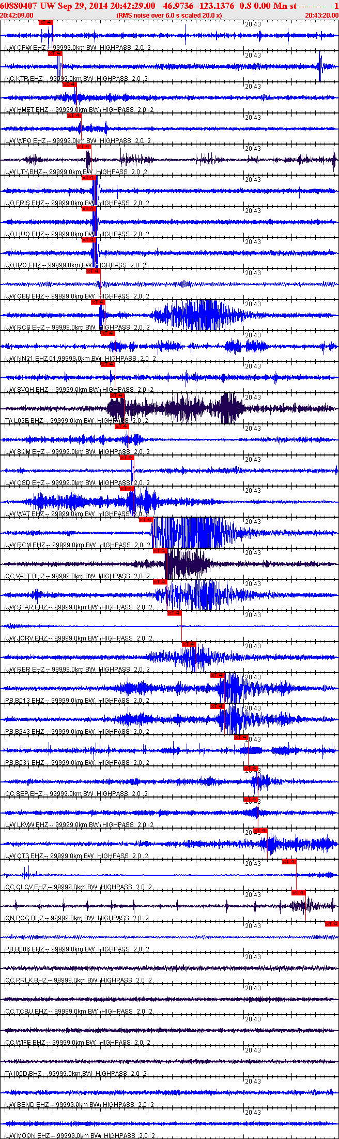Select the UO FRIS EHZ station label
Viewport: 339px width, 1139px height.
25,203
